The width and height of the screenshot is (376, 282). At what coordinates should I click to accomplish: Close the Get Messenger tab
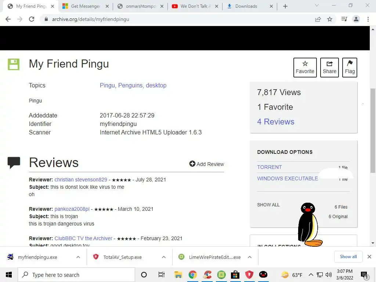(107, 6)
